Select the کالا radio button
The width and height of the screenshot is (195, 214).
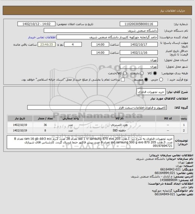155,73
